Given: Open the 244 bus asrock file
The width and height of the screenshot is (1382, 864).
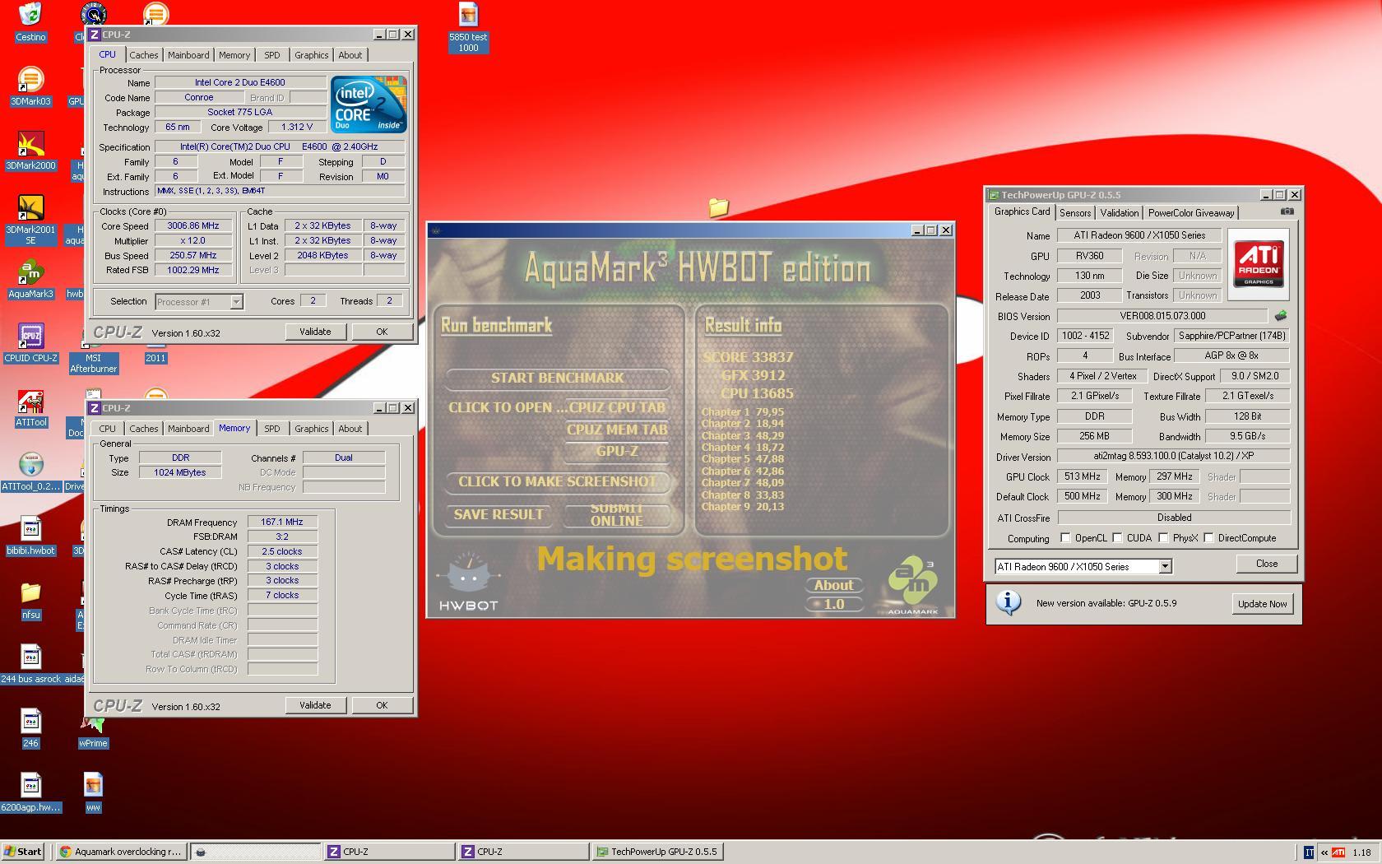Looking at the screenshot, I should tap(30, 657).
